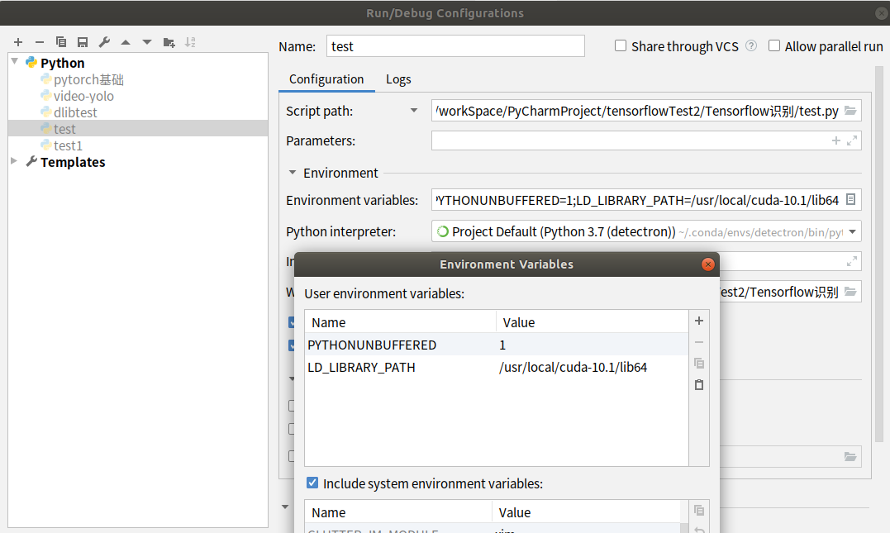Open Script path type dropdown arrow
890x533 pixels.
pos(414,111)
